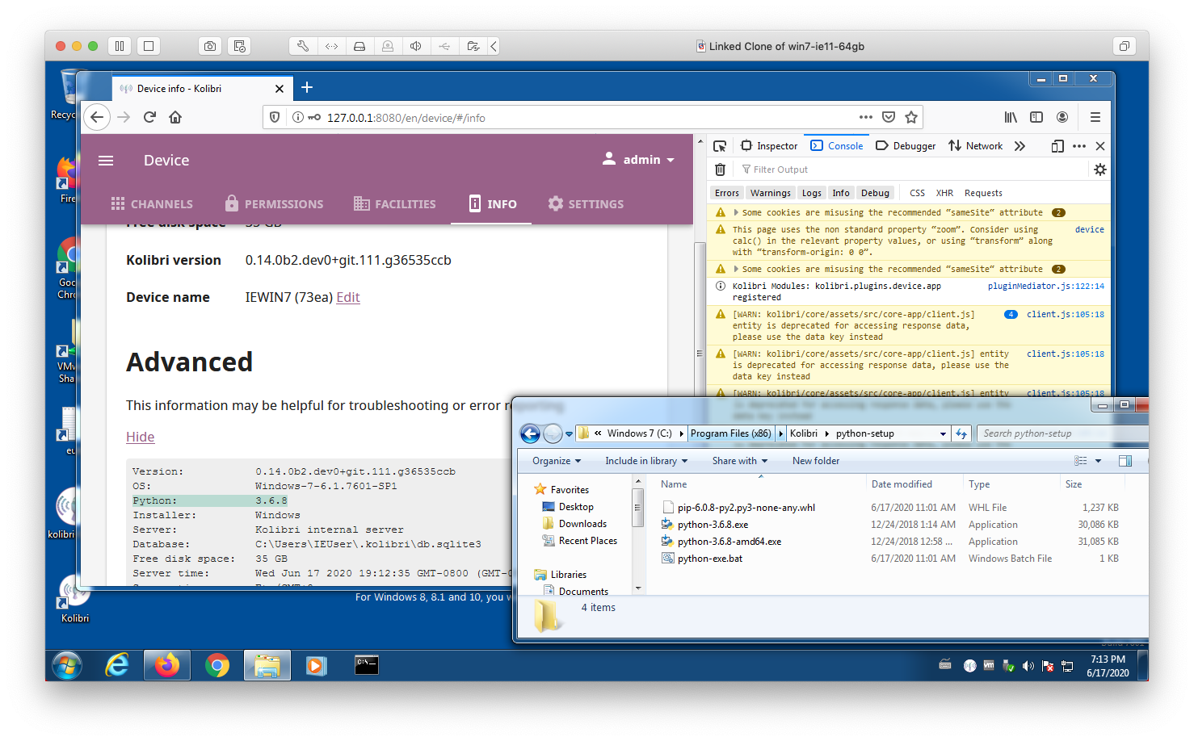Open the Organize menu in Explorer

point(554,460)
